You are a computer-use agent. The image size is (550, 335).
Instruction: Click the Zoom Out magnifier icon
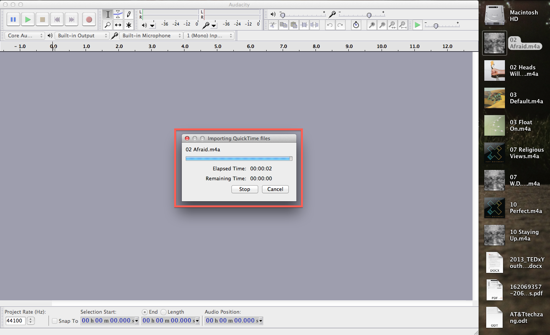382,25
